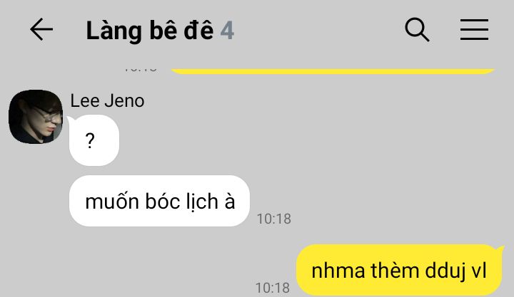The width and height of the screenshot is (514, 297).
Task: Open chat search with the magnifier icon
Action: [417, 29]
